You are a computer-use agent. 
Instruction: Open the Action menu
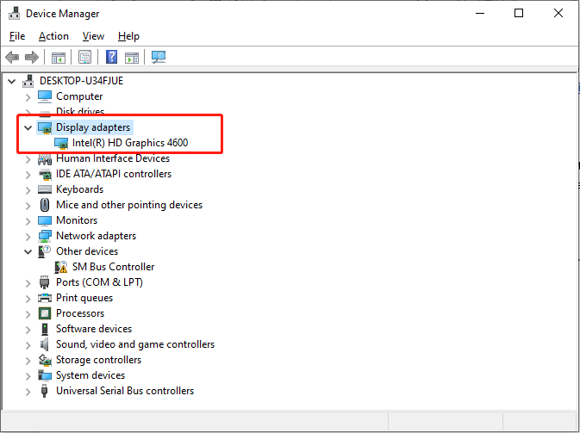53,36
